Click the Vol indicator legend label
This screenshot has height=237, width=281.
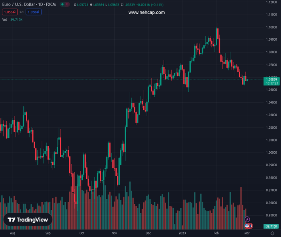click(x=4, y=19)
